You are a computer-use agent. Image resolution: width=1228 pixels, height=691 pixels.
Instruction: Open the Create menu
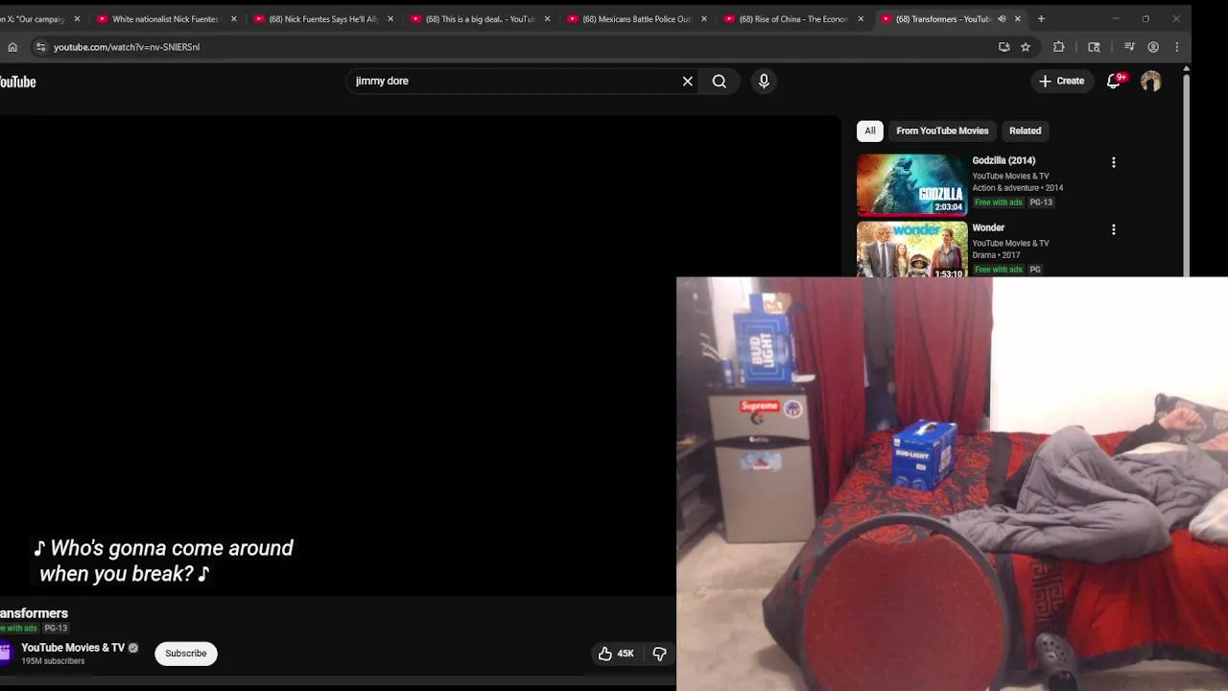point(1061,81)
